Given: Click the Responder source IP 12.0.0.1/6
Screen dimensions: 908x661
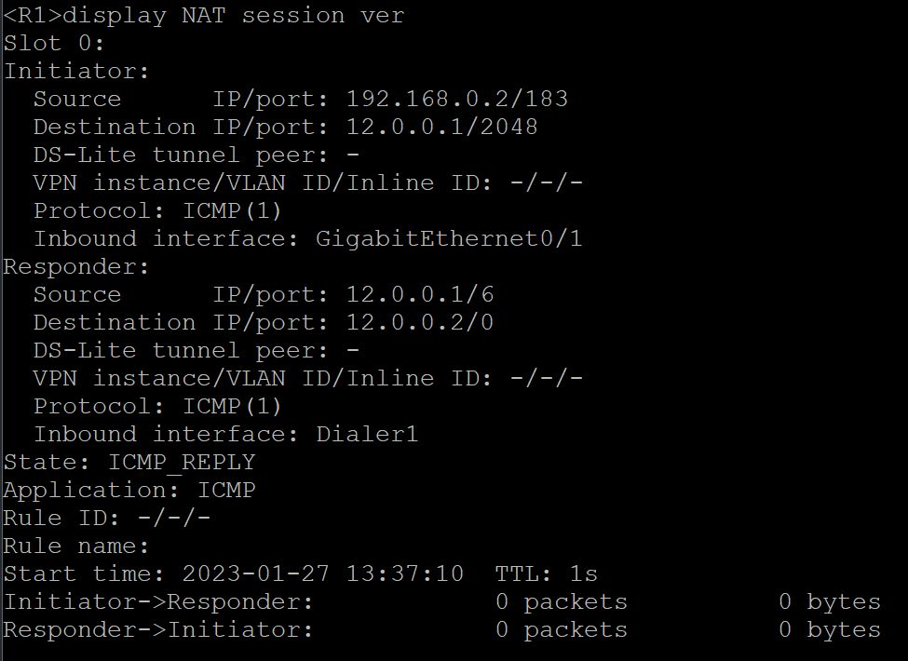Looking at the screenshot, I should pyautogui.click(x=420, y=294).
